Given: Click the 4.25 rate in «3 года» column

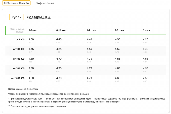Looking at the screenshot, I should (146, 39).
